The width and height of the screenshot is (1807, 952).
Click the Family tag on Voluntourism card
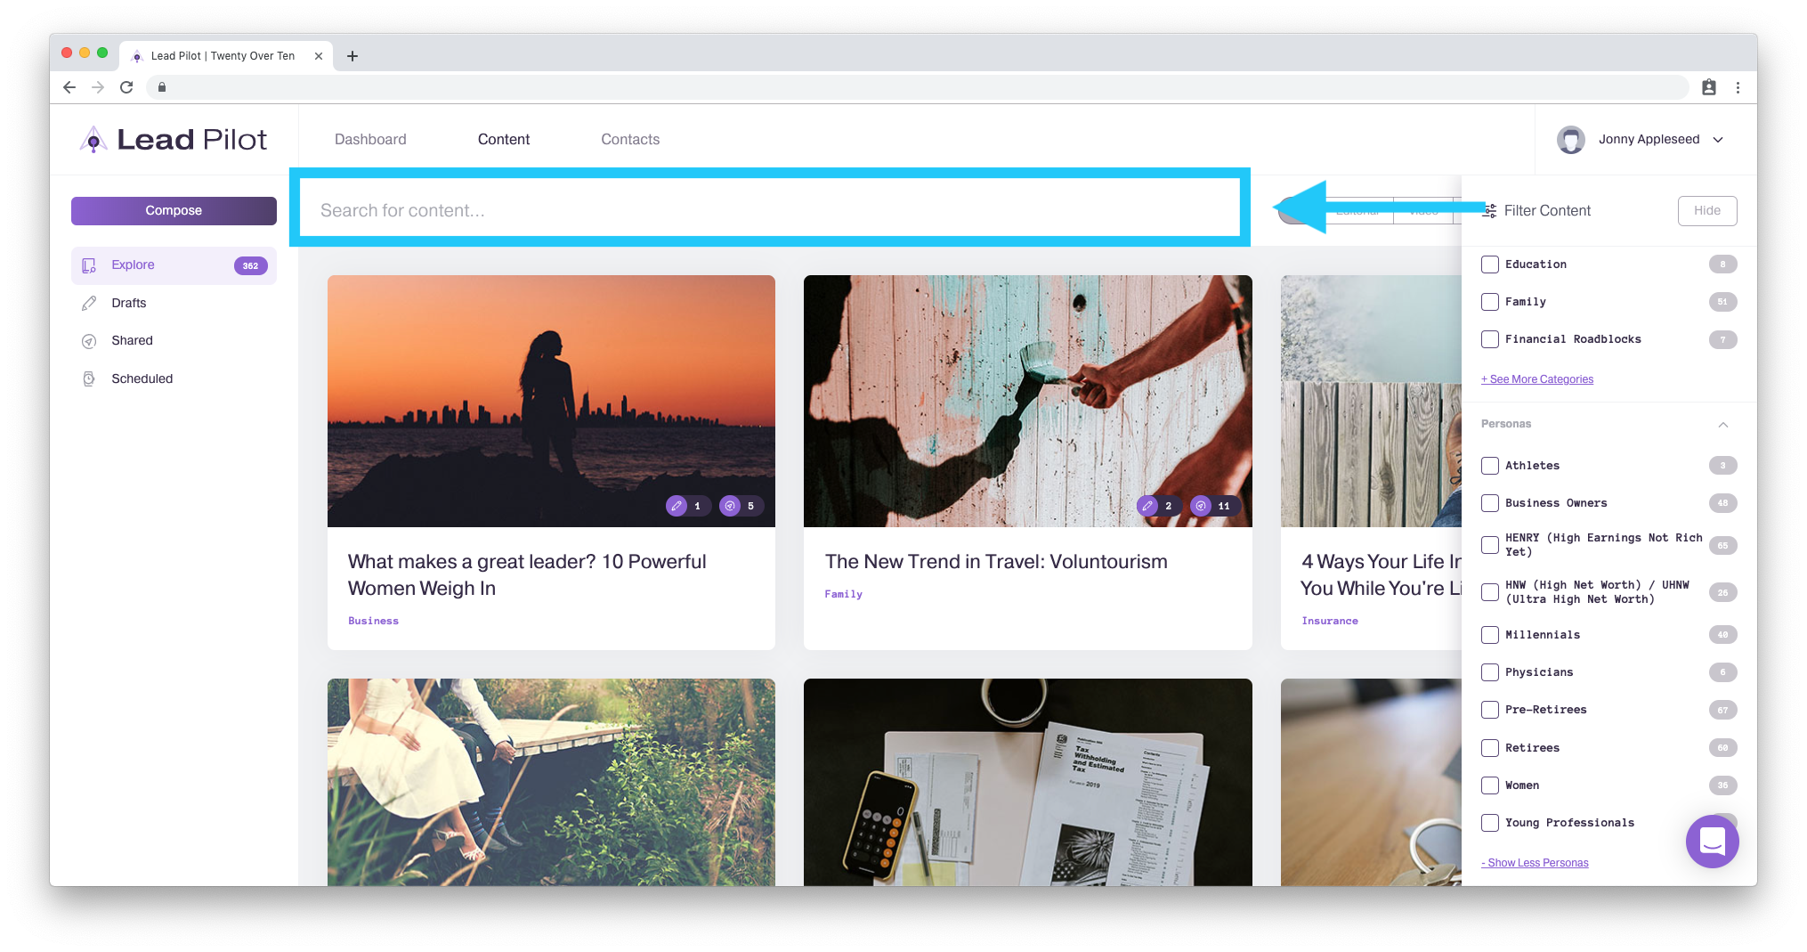[843, 594]
